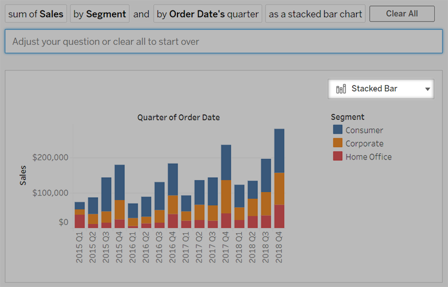Click the Corporate legend label

(x=365, y=143)
